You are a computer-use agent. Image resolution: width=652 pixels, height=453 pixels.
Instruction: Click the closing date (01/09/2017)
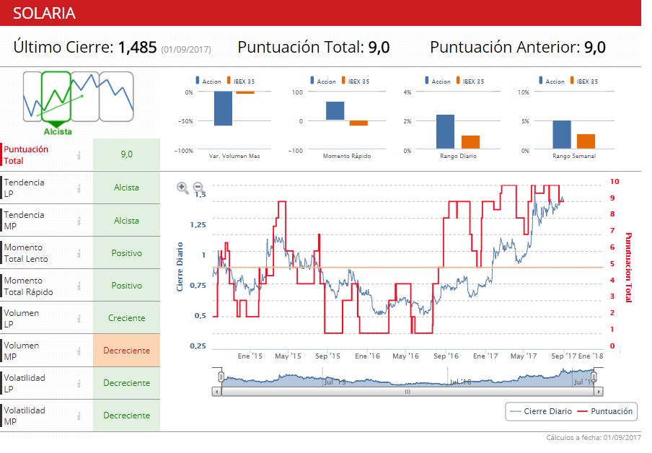pos(186,50)
